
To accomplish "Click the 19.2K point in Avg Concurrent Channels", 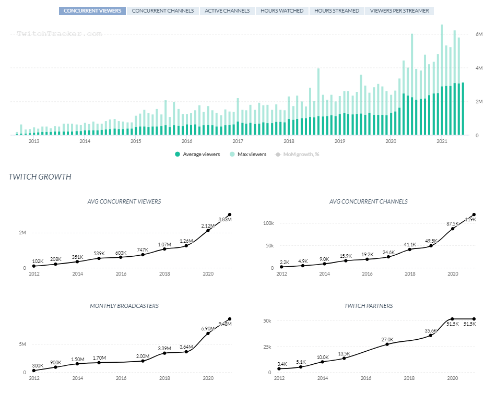I will (367, 259).
